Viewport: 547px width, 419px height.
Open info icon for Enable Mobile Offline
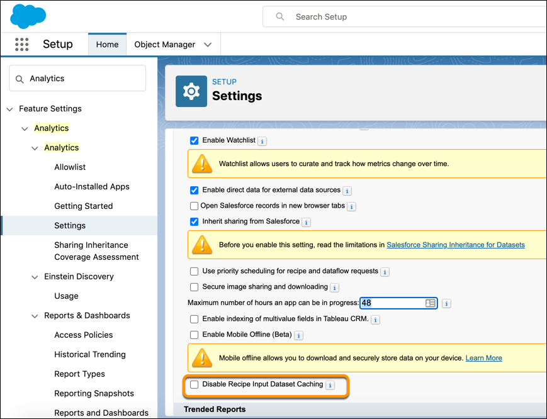pyautogui.click(x=298, y=336)
